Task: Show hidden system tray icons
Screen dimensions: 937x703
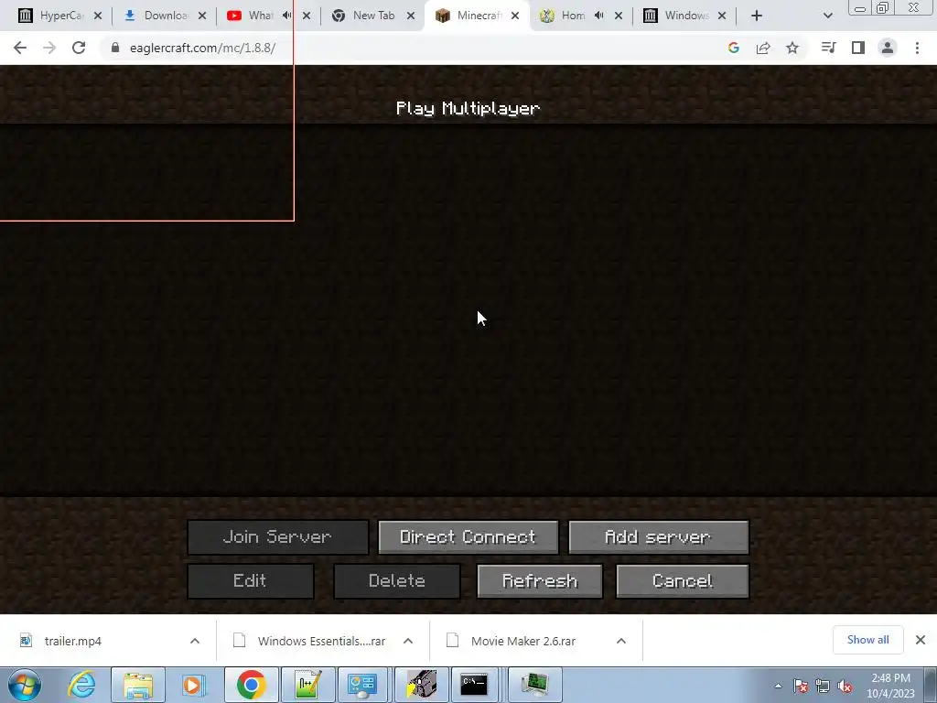Action: pos(778,686)
